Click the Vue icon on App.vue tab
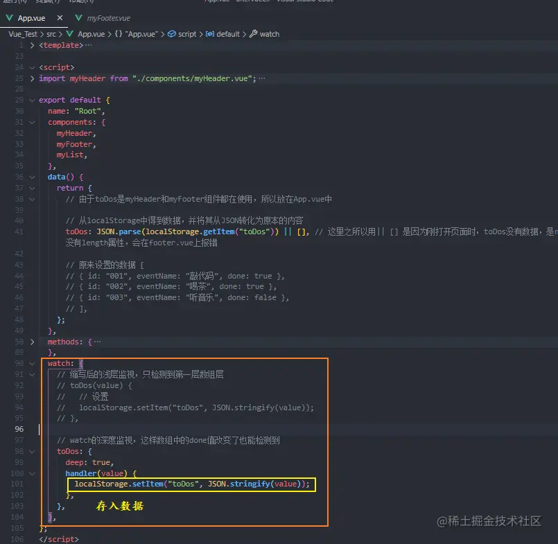Viewport: 558px width, 544px height. click(10, 18)
